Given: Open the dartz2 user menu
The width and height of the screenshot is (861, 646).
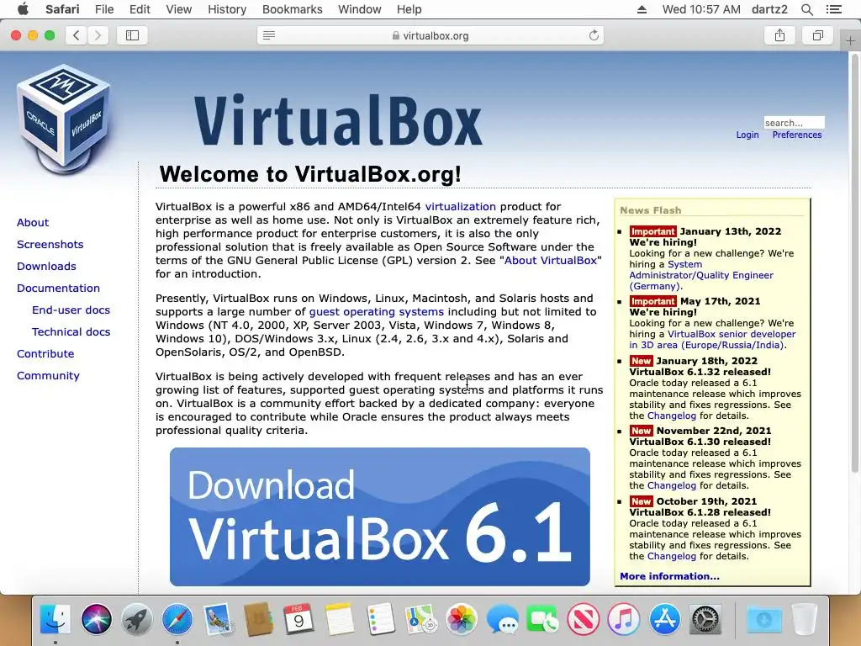Looking at the screenshot, I should coord(769,9).
